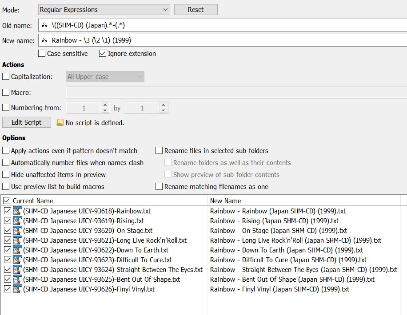Untick the Ignore extension checkbox

(x=103, y=53)
